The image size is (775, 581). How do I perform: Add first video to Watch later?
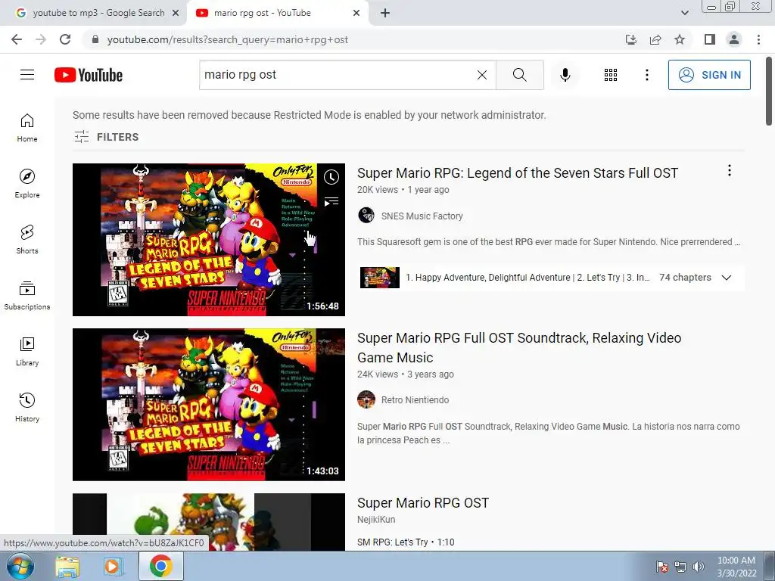331,177
